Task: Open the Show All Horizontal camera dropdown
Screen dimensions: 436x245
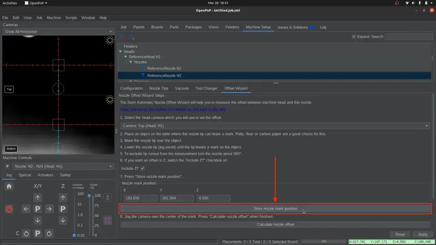Action: [58, 32]
